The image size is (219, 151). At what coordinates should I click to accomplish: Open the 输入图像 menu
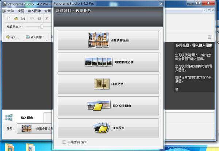pyautogui.click(x=34, y=11)
